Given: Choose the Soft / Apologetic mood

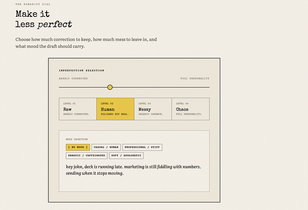Looking at the screenshot, I should click(x=126, y=155).
